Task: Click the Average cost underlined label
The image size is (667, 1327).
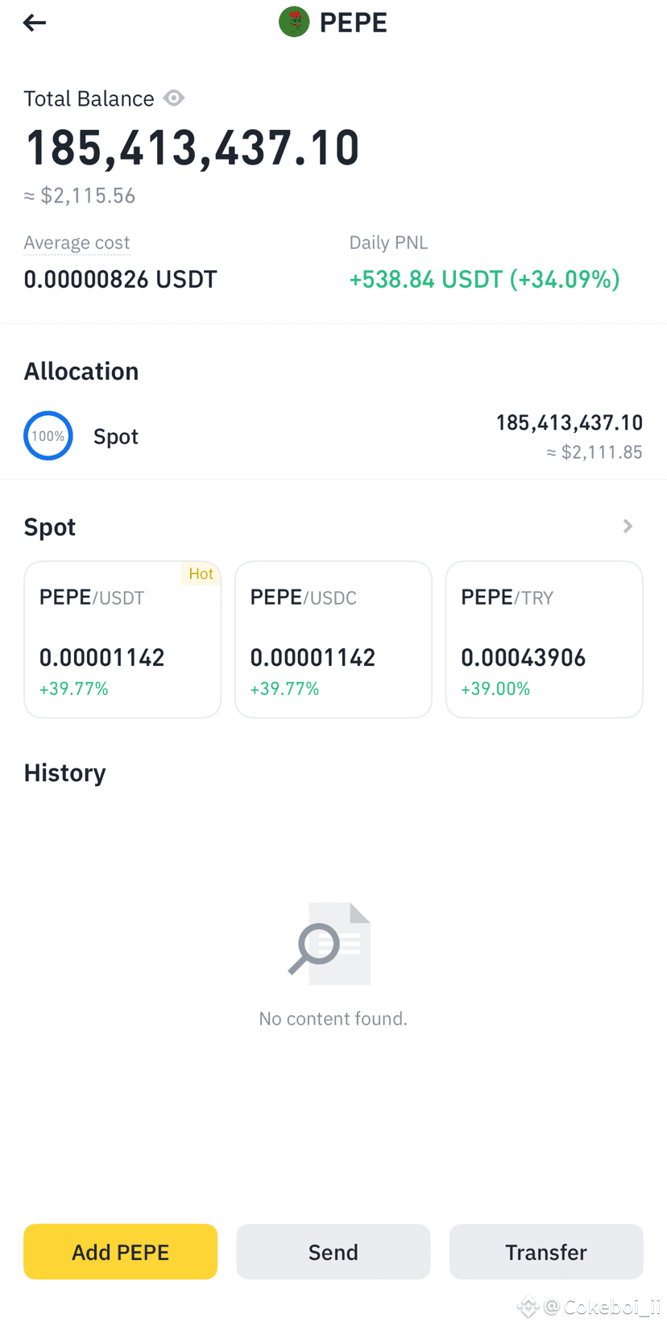Action: click(x=77, y=243)
